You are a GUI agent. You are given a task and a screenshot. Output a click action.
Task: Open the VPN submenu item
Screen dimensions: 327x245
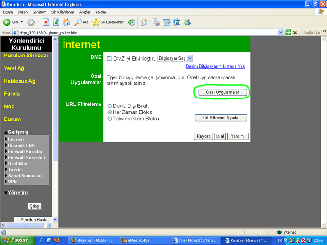click(x=12, y=182)
